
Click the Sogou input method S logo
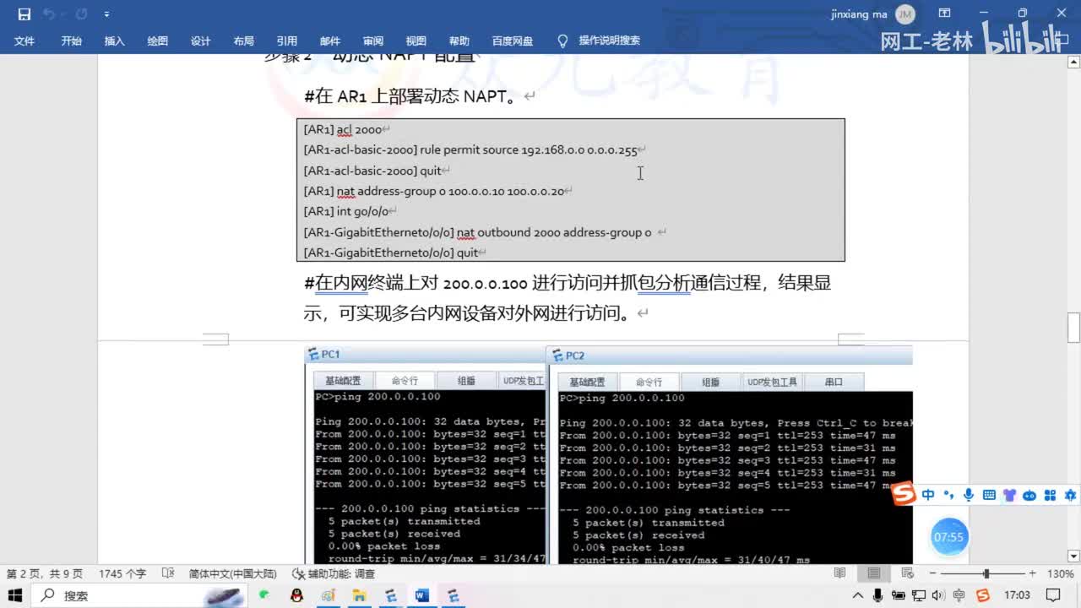coord(904,495)
